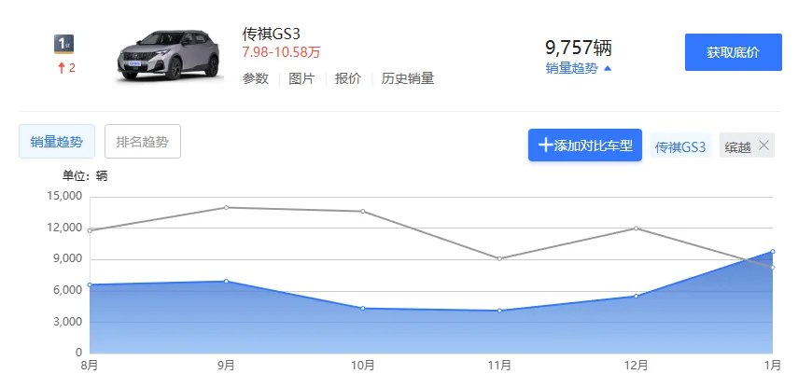798x388 pixels.
Task: Click the gray line data point at 10月
Action: (363, 211)
